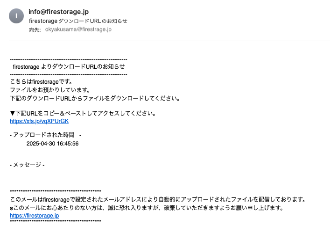Click sender address info@firestorage.jp
Image resolution: width=330 pixels, height=240 pixels.
click(x=58, y=12)
